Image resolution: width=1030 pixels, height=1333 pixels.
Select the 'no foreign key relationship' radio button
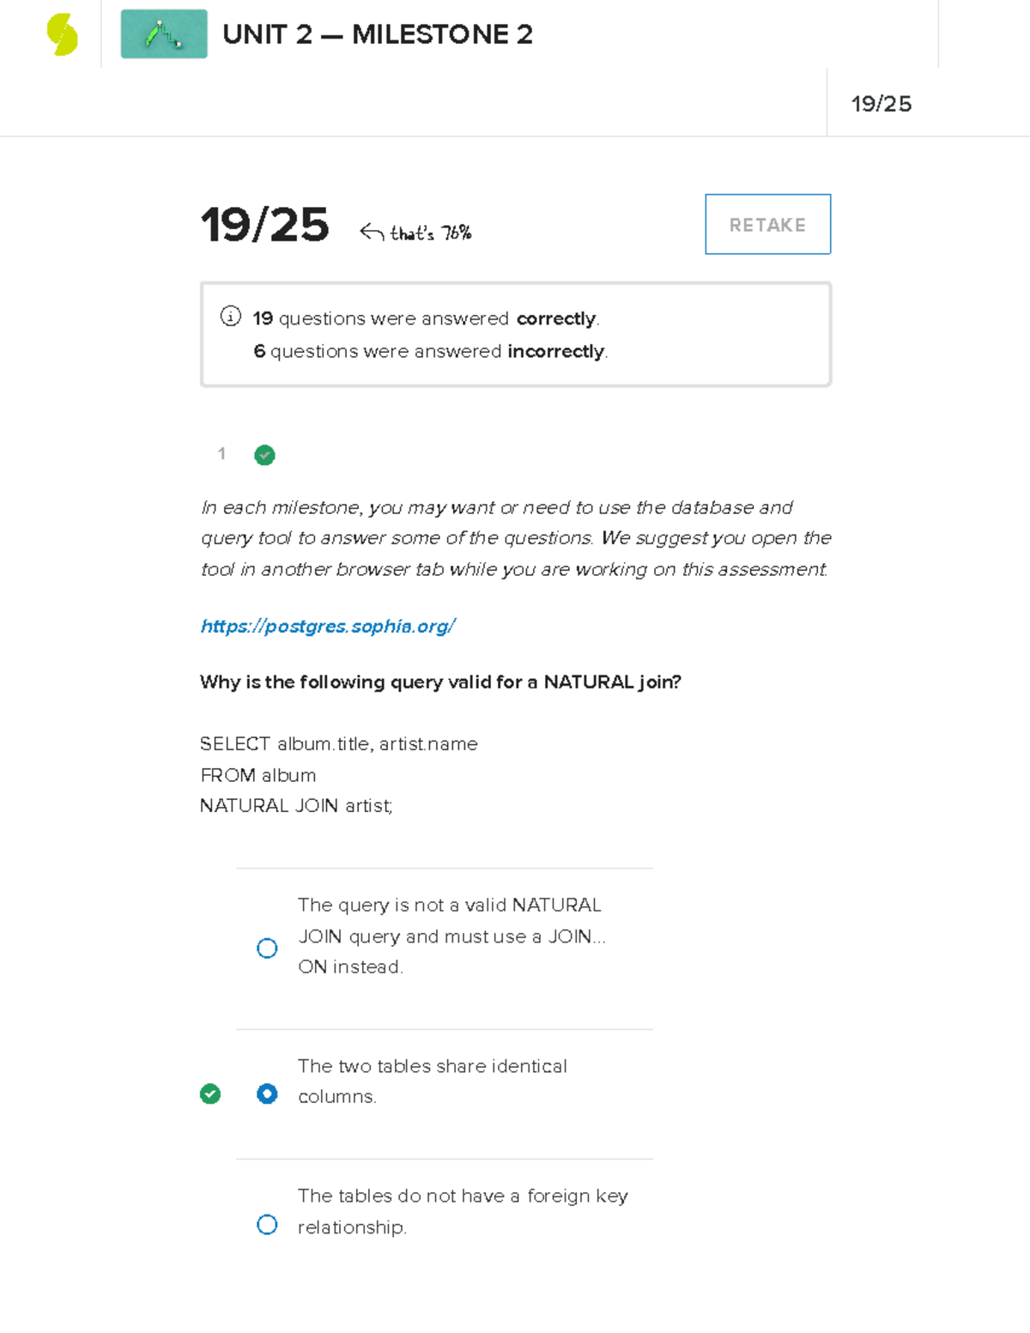click(267, 1224)
